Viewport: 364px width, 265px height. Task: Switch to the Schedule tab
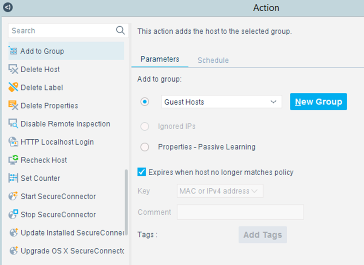213,60
